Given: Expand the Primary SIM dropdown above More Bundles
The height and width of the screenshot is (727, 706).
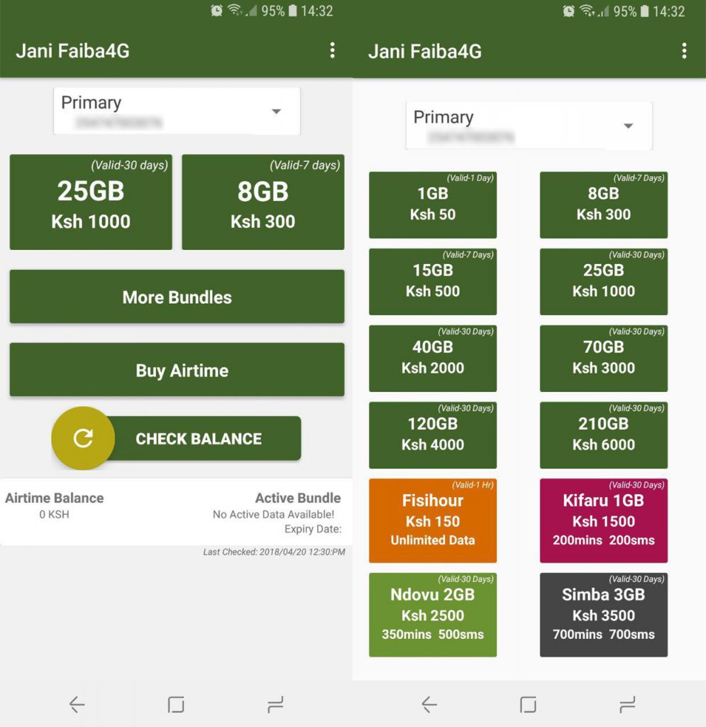Looking at the screenshot, I should tap(177, 111).
